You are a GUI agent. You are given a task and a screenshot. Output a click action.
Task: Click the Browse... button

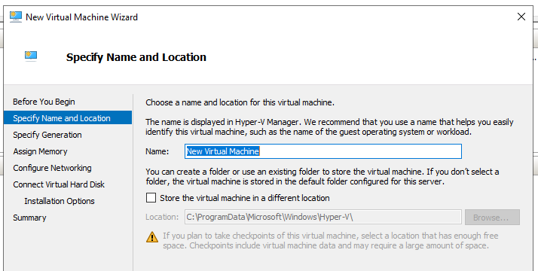click(492, 218)
